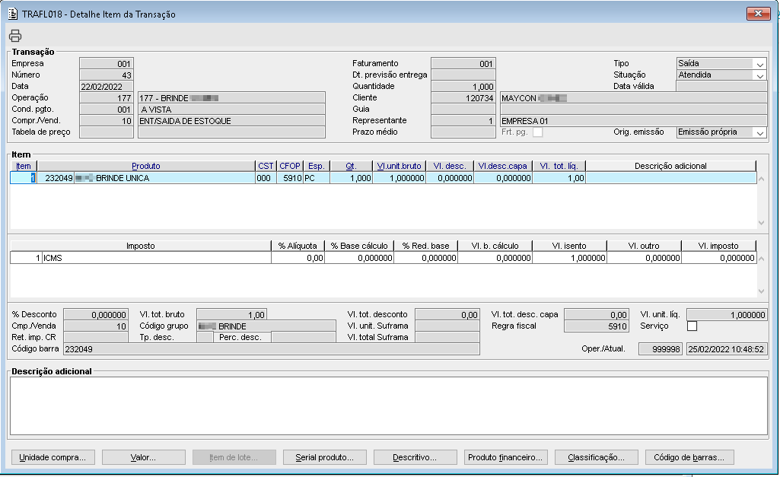This screenshot has width=780, height=477.
Task: Select the ICMS tax row
Action: (383, 258)
